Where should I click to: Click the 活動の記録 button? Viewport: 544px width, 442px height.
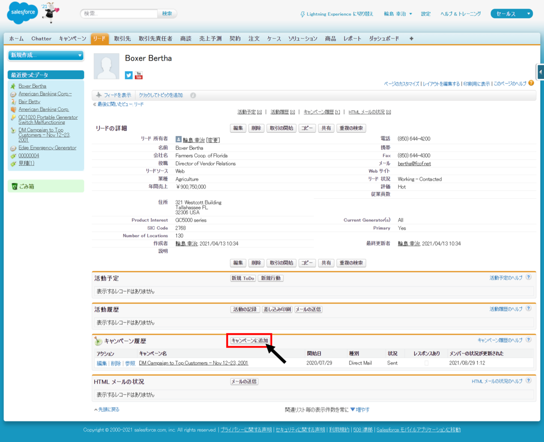245,309
